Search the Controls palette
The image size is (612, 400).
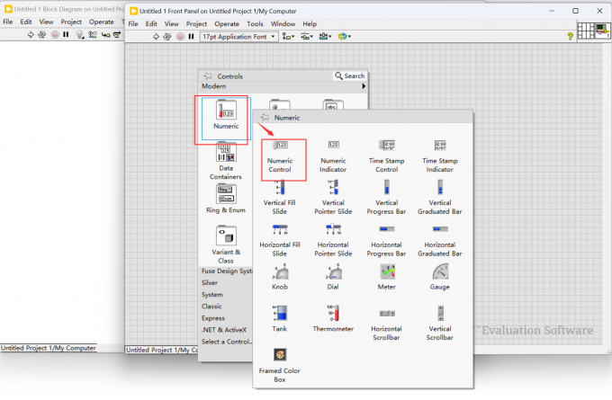pyautogui.click(x=350, y=76)
